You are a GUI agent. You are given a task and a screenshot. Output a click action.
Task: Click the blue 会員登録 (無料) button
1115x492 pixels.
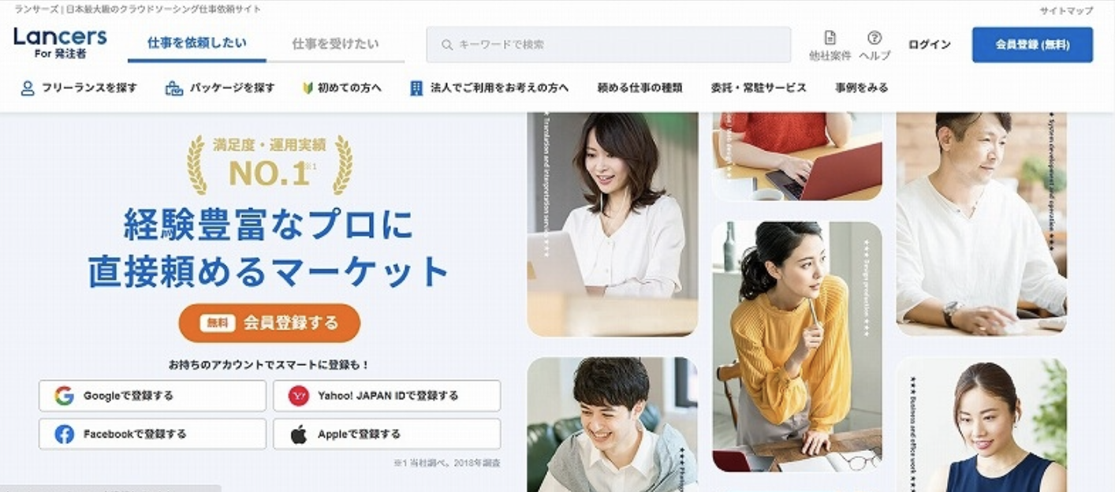(1032, 45)
